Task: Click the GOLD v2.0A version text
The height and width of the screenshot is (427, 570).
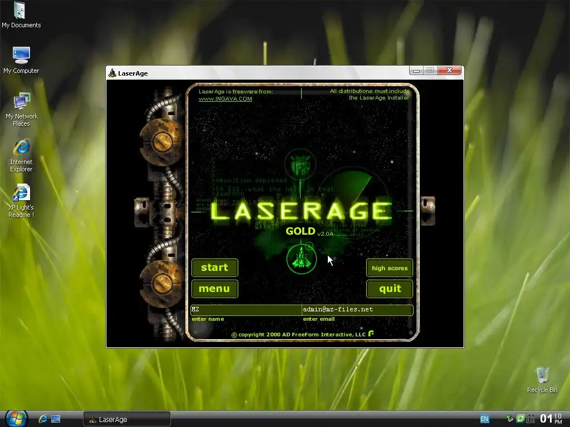Action: [x=309, y=232]
